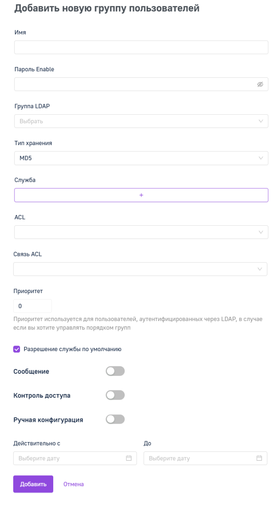The width and height of the screenshot is (278, 512).
Task: Click the Отмена link
Action: tap(74, 484)
